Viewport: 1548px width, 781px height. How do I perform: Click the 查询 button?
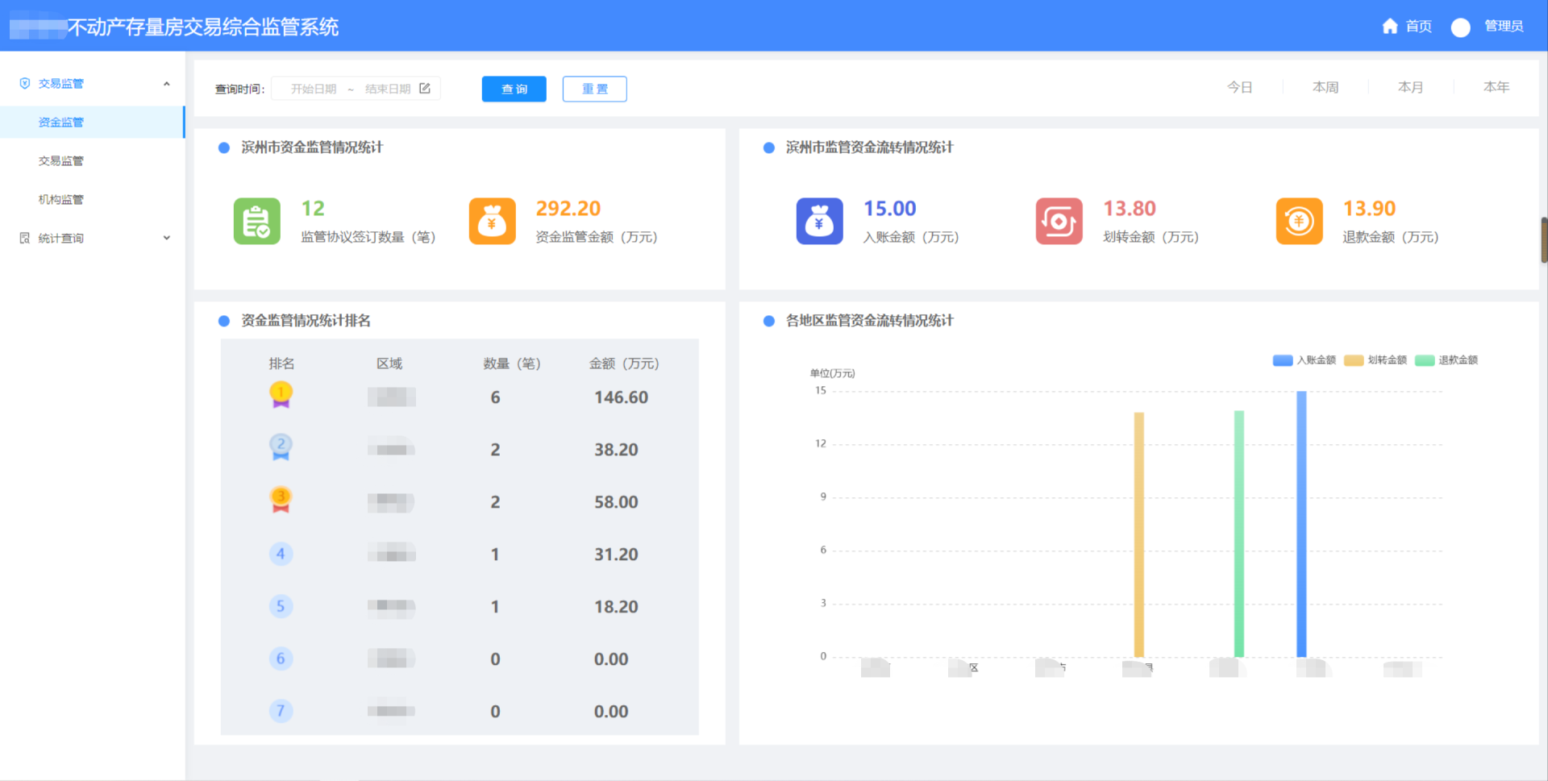(514, 89)
